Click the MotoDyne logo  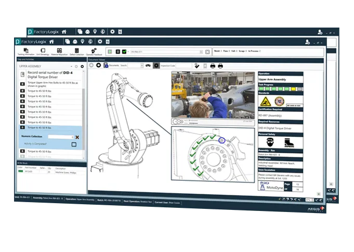[271, 187]
